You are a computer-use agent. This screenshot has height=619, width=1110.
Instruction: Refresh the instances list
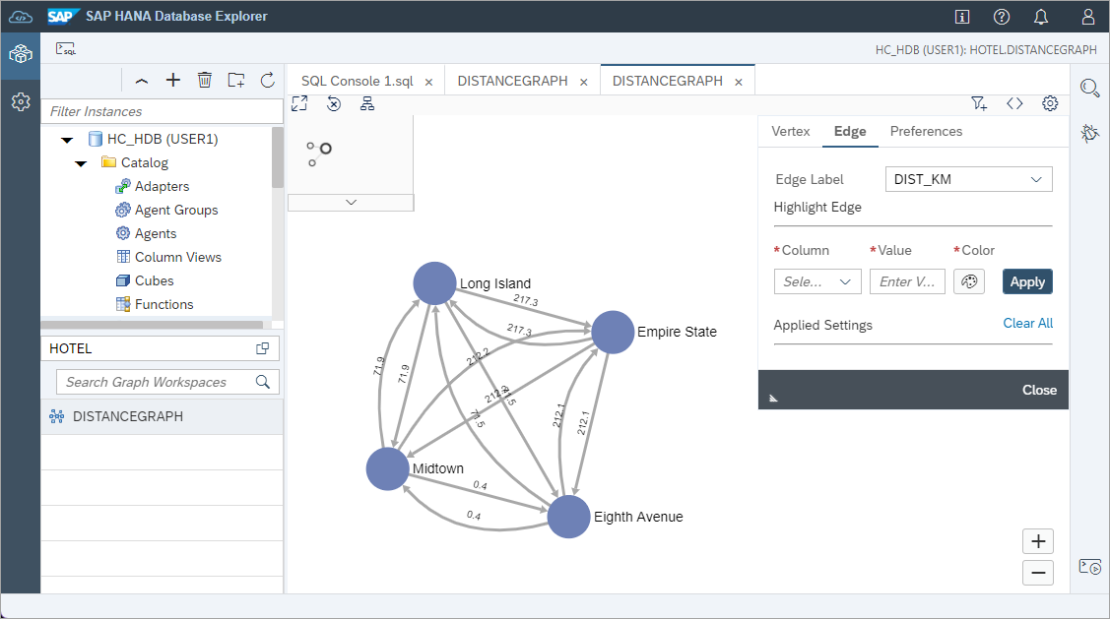tap(268, 80)
